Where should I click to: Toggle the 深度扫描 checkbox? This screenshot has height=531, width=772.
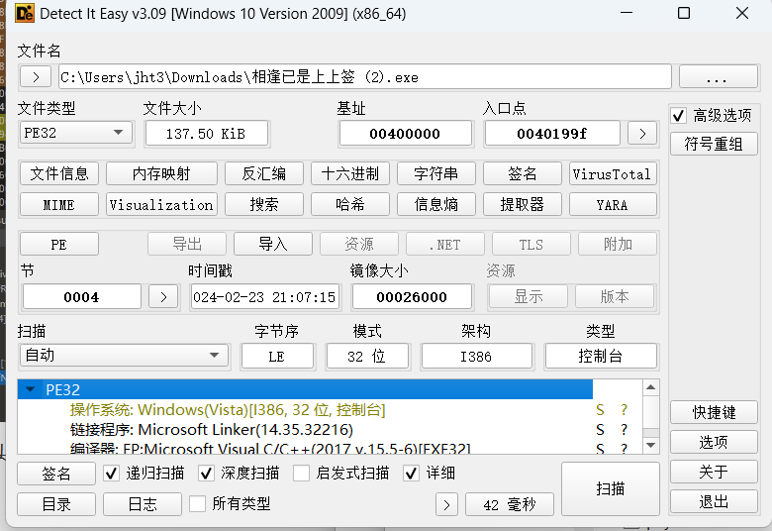[x=206, y=474]
